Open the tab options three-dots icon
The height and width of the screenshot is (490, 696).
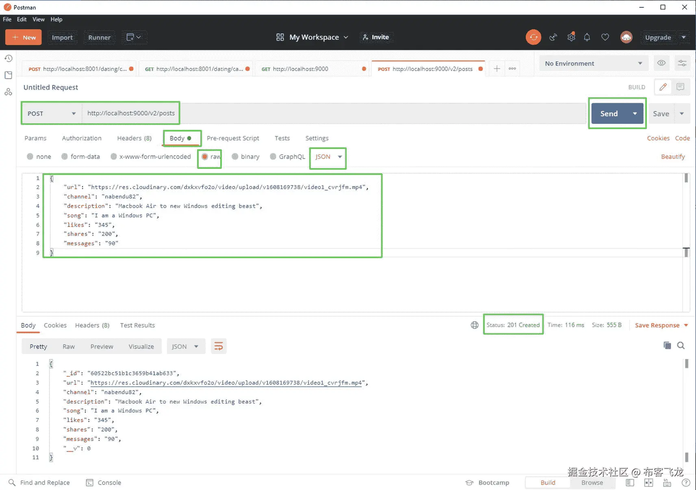point(512,69)
